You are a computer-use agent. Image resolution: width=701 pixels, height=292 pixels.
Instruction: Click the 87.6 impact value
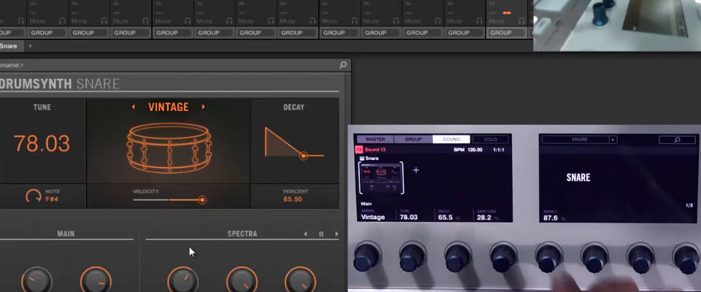551,218
